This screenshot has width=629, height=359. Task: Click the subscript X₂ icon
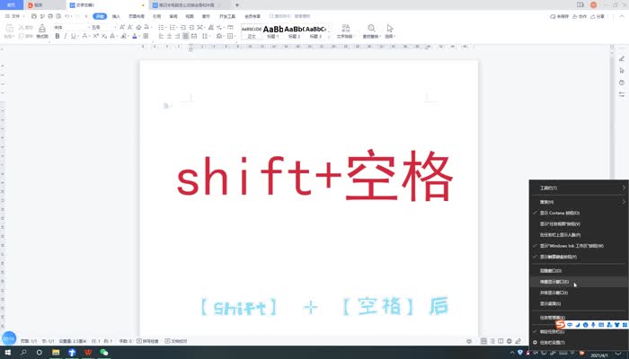point(104,36)
